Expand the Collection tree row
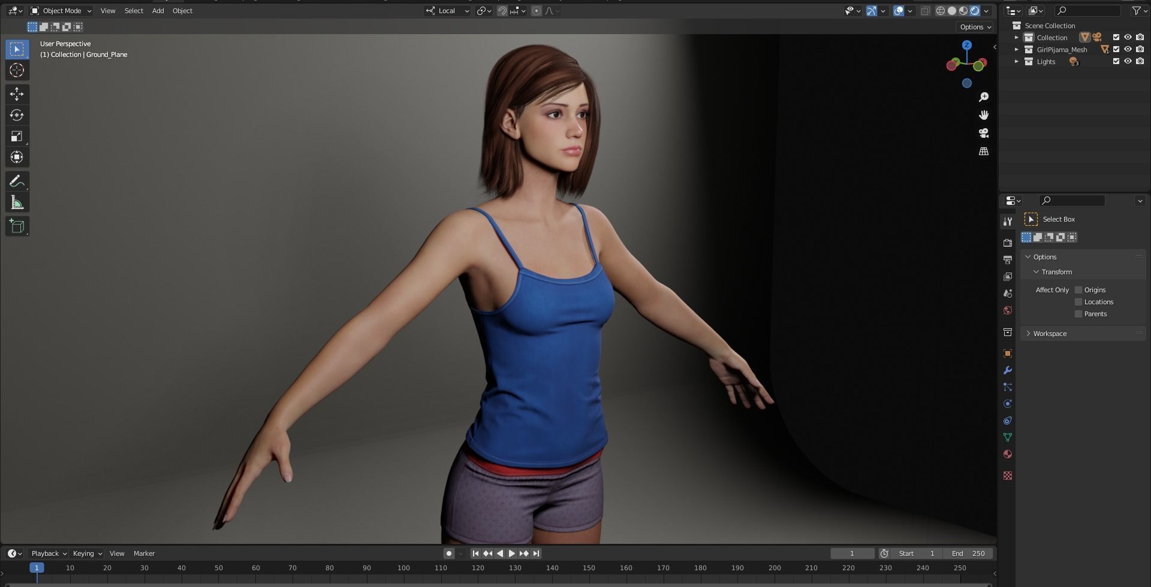Image resolution: width=1151 pixels, height=587 pixels. coord(1016,37)
